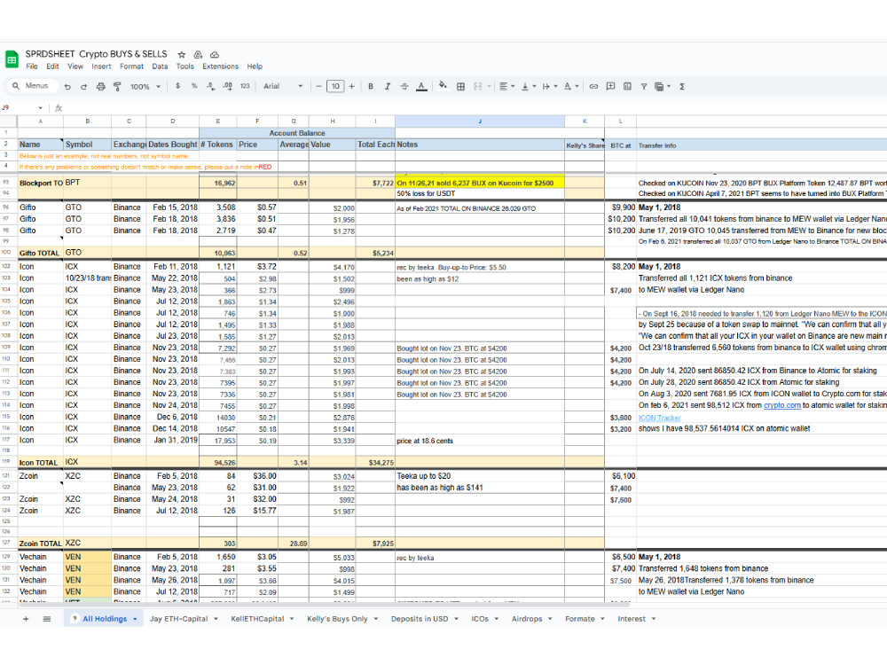The height and width of the screenshot is (665, 887).
Task: Click the font size field
Action: tap(335, 86)
